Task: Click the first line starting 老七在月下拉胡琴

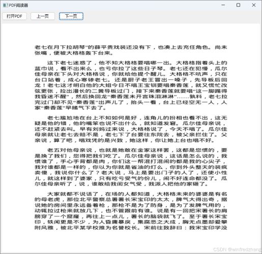Action: coord(131,47)
